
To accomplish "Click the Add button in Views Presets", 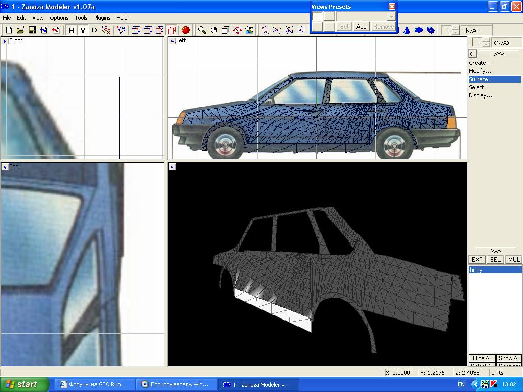I will coord(361,27).
